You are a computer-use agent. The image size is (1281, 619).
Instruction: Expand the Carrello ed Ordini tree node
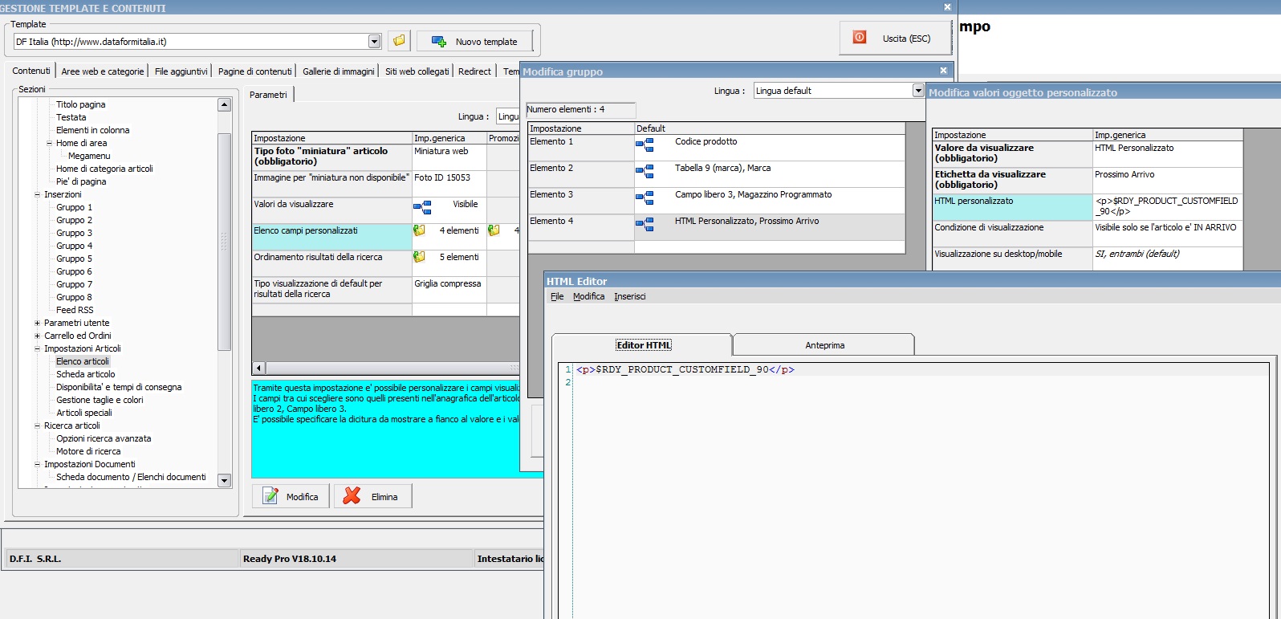37,336
